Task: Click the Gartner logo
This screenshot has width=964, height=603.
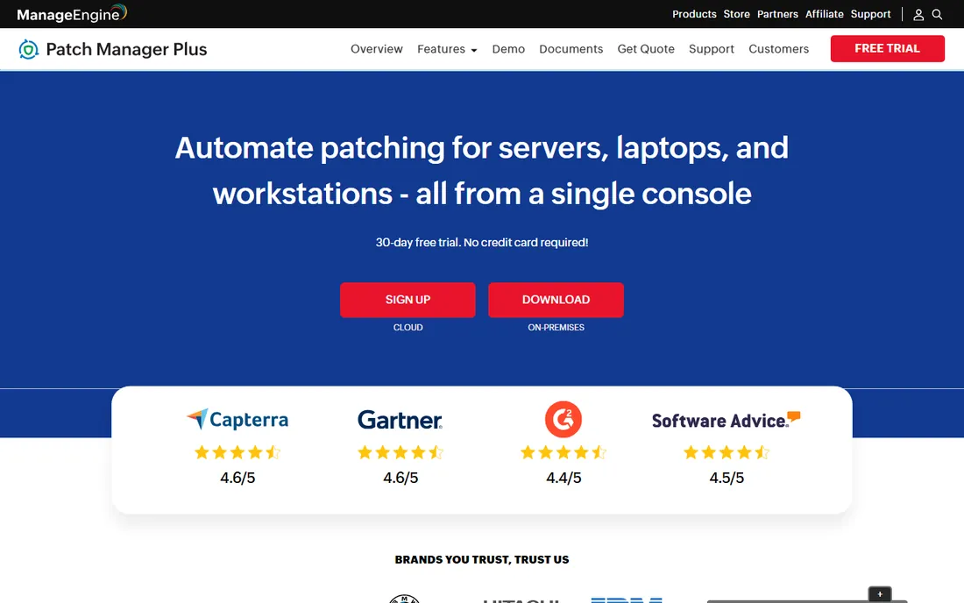Action: [400, 420]
